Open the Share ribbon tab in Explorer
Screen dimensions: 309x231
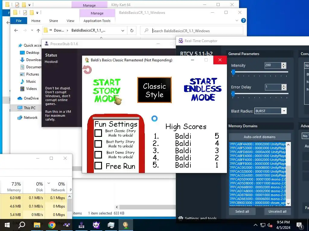tap(54, 21)
